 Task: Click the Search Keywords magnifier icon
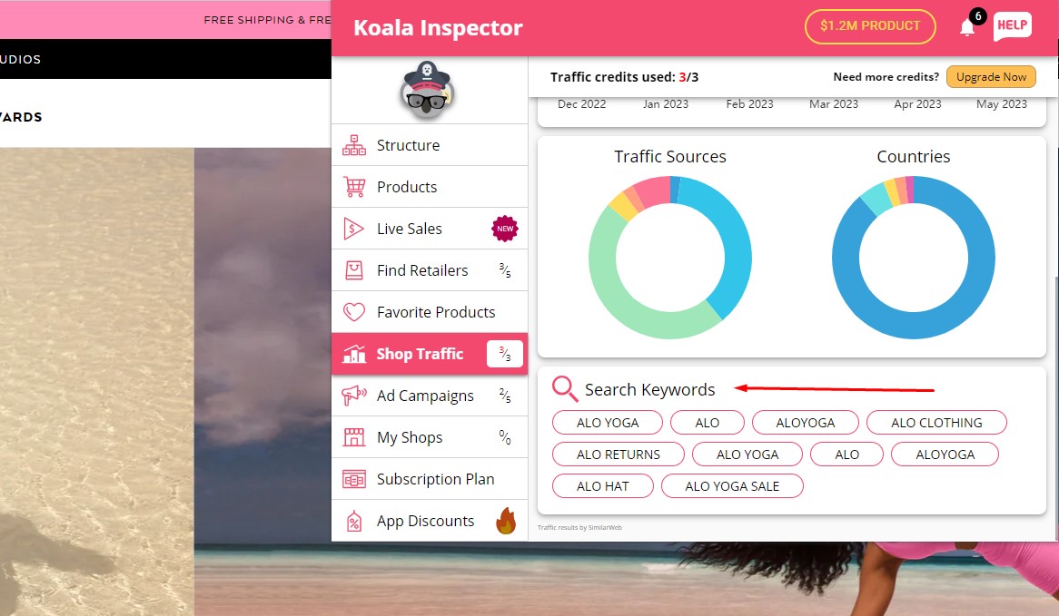(565, 389)
